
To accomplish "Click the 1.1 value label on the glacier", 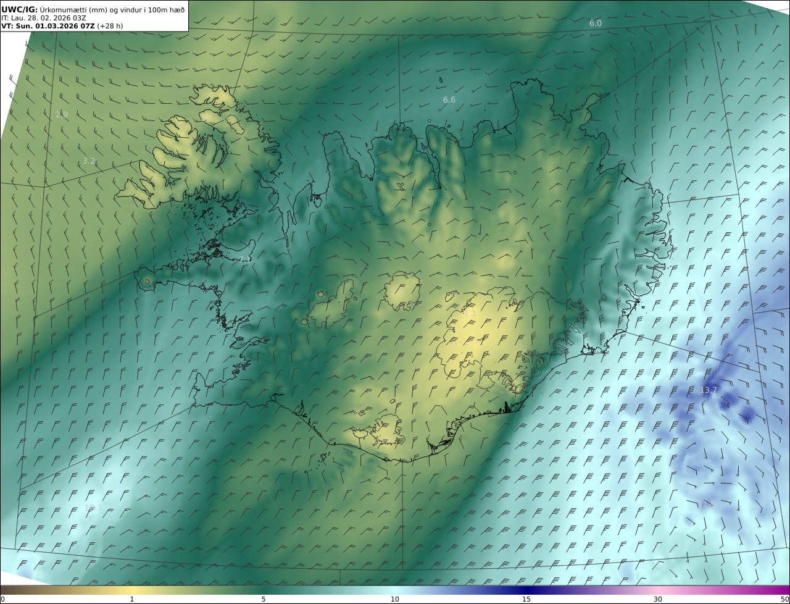I will coord(470,313).
